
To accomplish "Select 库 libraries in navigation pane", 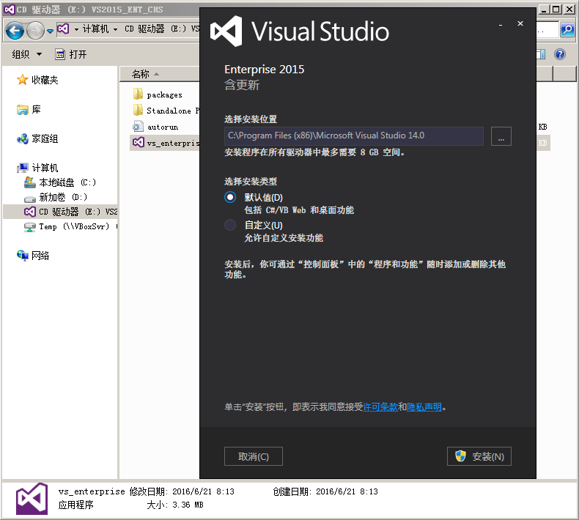I will tap(36, 109).
